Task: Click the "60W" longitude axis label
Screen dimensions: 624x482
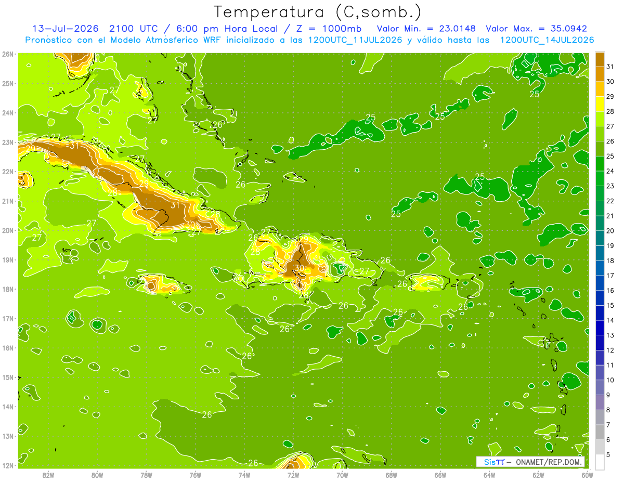Action: tap(587, 475)
